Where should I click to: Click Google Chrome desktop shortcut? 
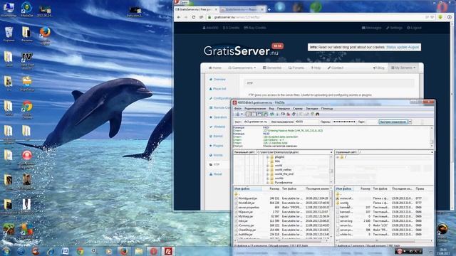(27, 110)
